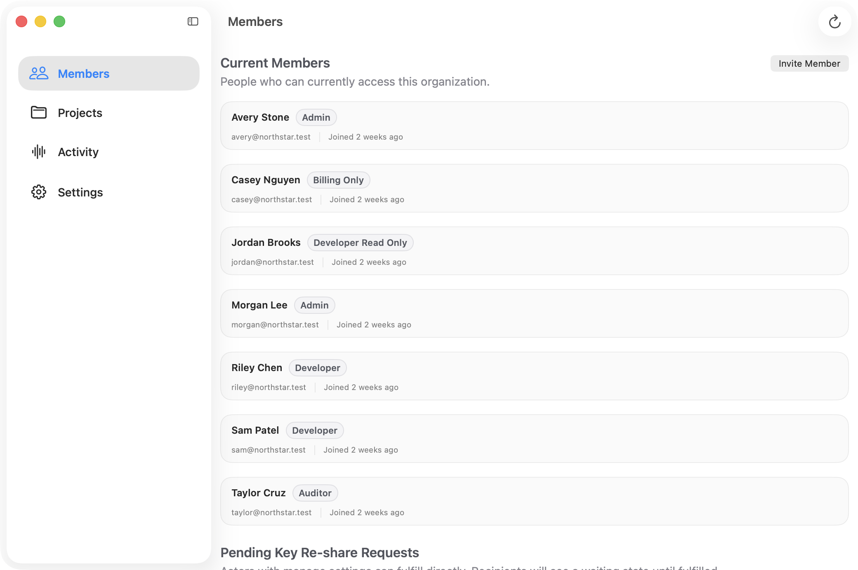This screenshot has width=858, height=570.
Task: Click the Settings gear icon
Action: 38,192
